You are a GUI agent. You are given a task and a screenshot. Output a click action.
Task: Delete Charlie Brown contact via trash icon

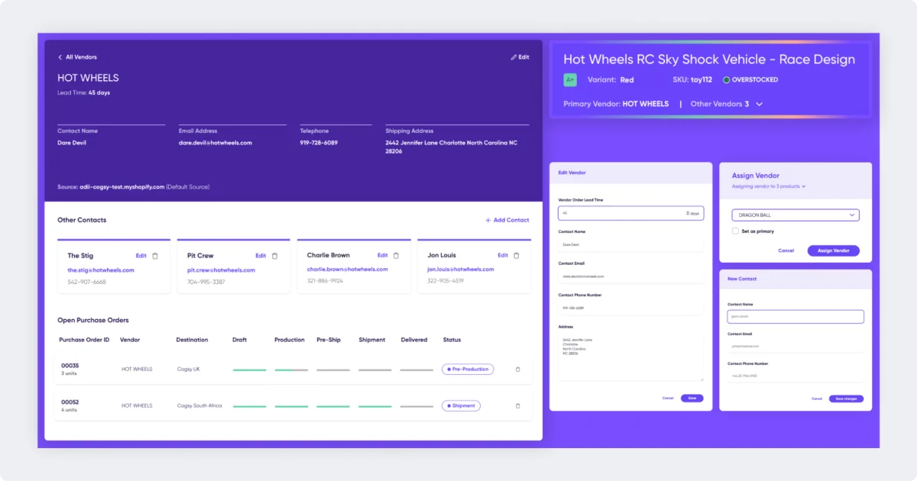tap(396, 256)
